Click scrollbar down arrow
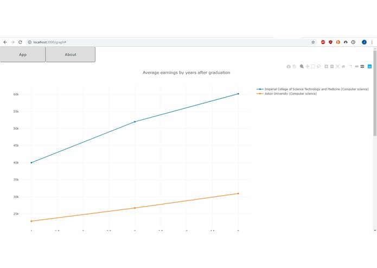This screenshot has width=377, height=268. tap(375, 230)
